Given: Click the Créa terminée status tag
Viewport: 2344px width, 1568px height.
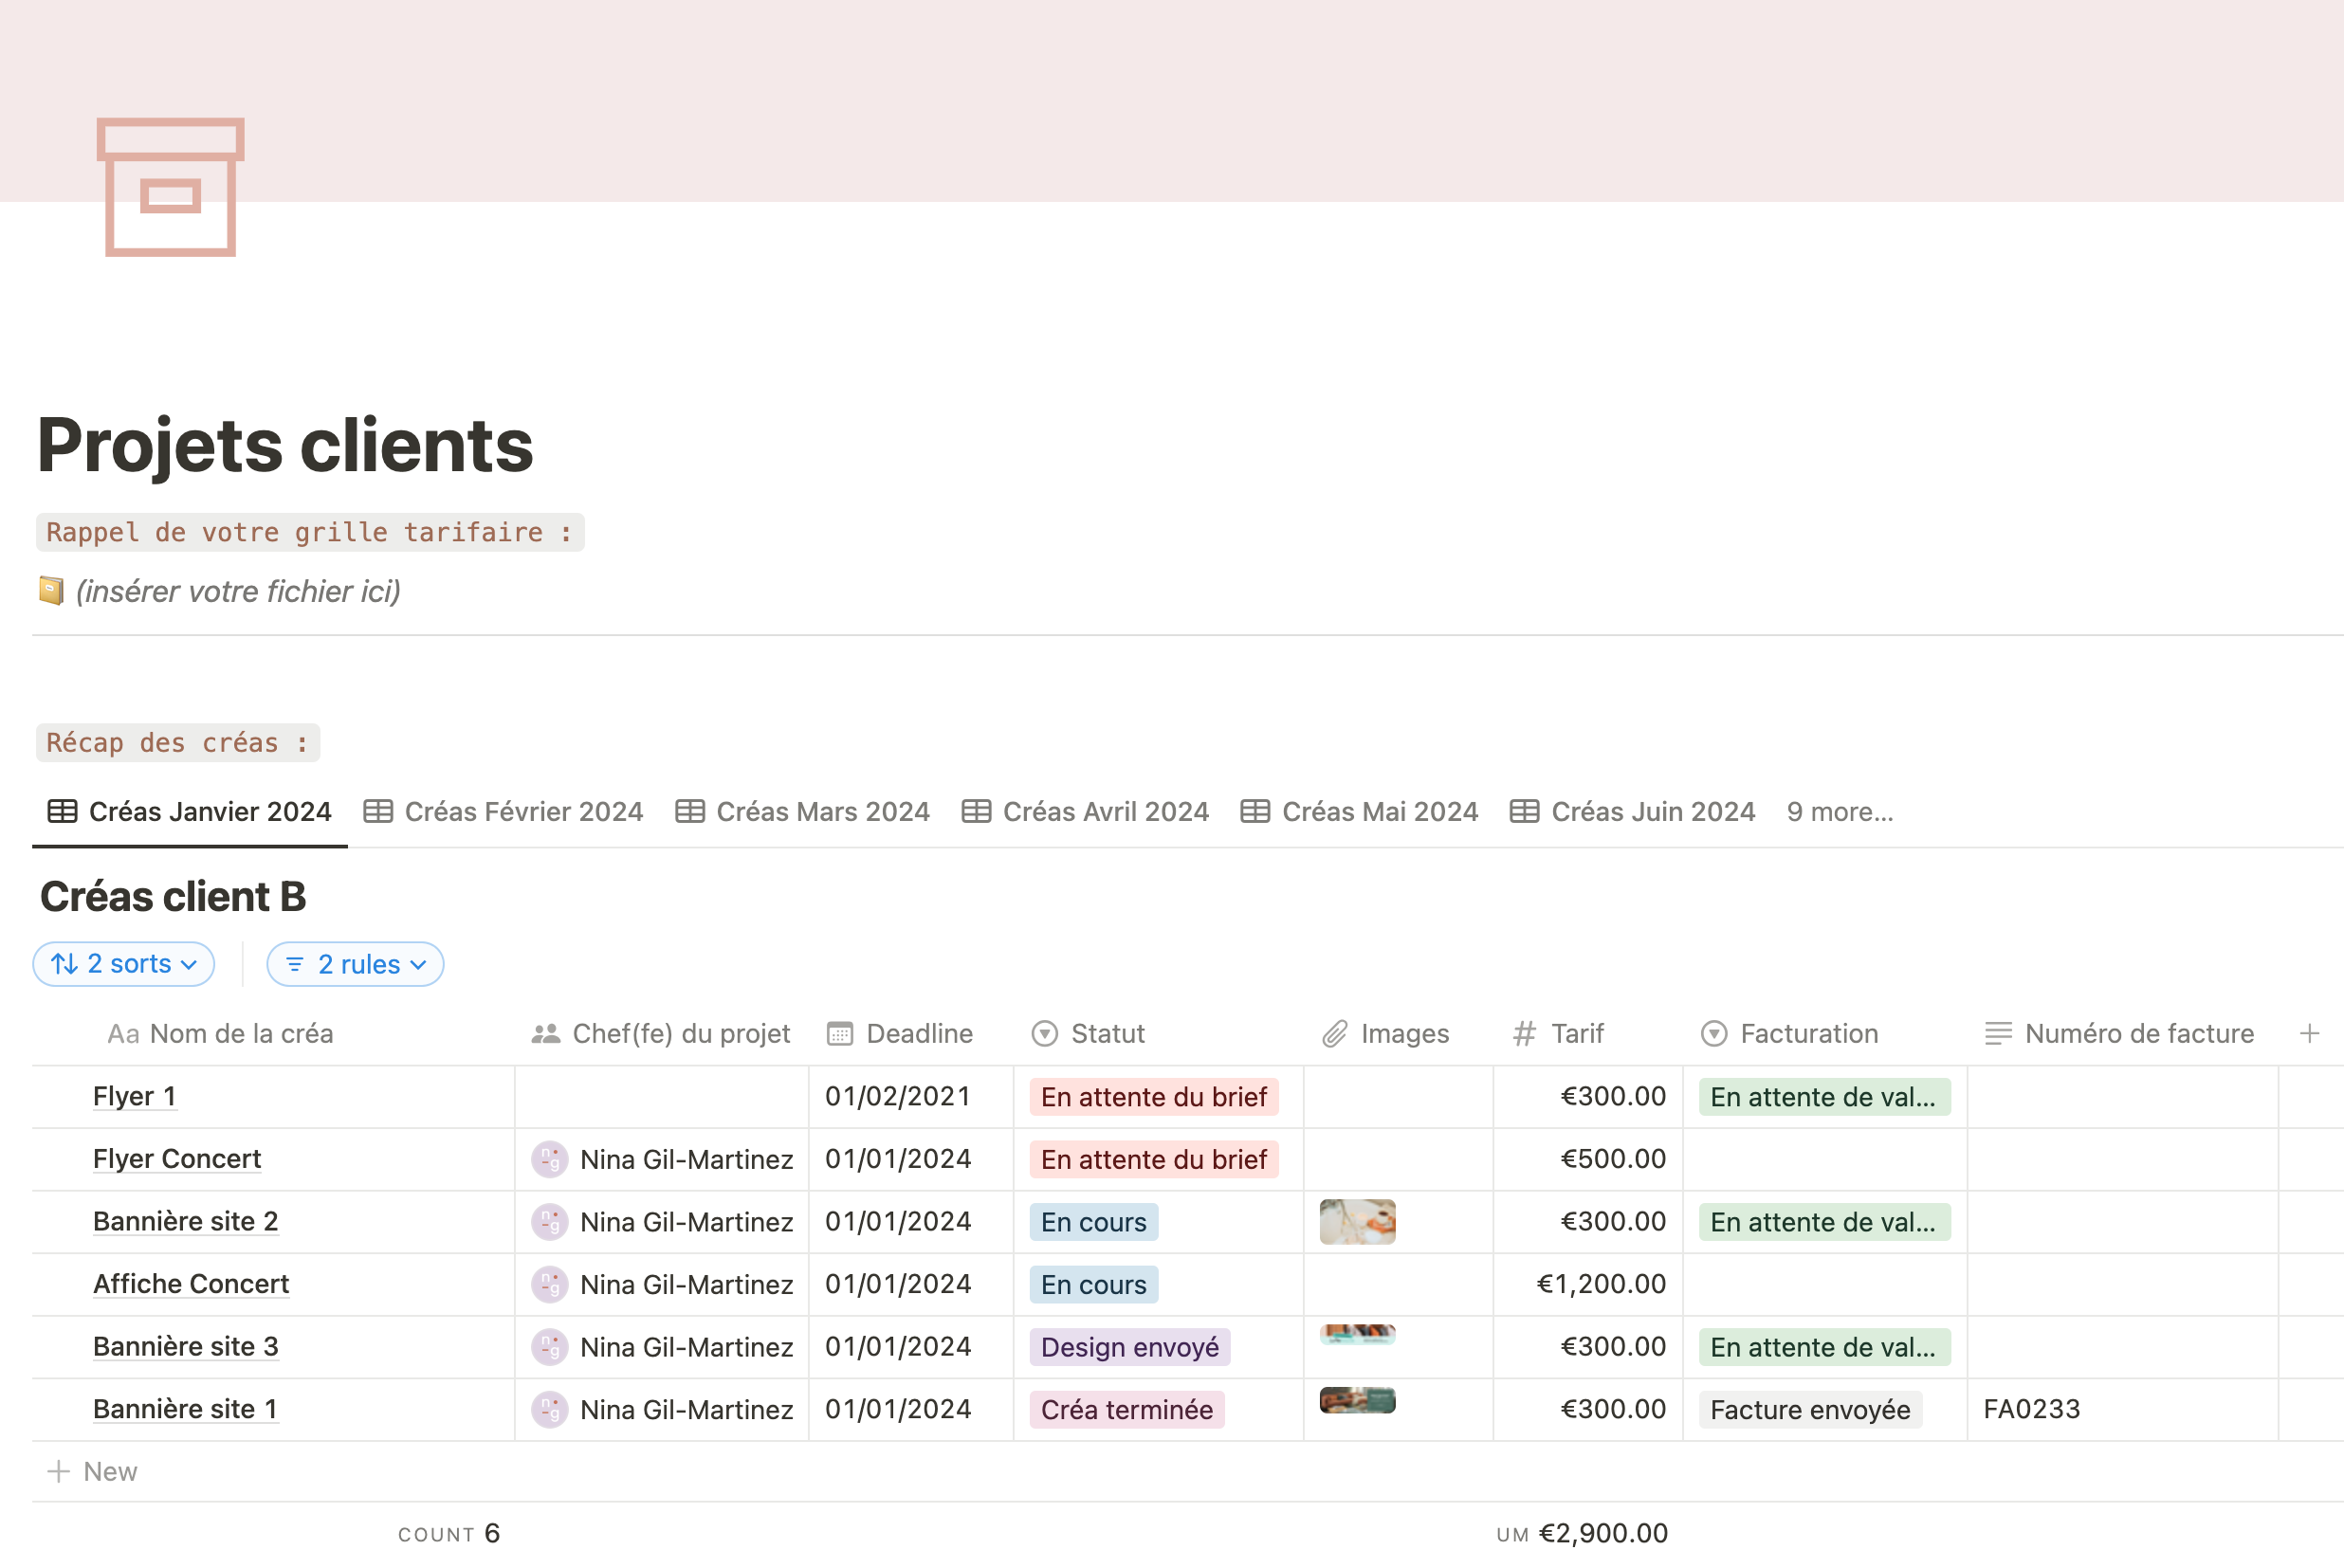Looking at the screenshot, I should pyautogui.click(x=1126, y=1409).
